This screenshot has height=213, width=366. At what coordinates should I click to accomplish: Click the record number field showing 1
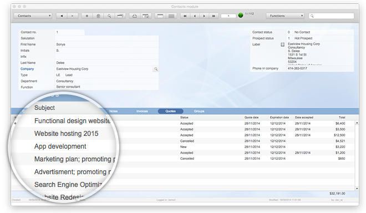coord(228,16)
